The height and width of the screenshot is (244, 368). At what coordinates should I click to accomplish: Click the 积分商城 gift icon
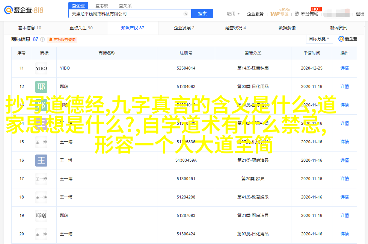tap(297, 14)
